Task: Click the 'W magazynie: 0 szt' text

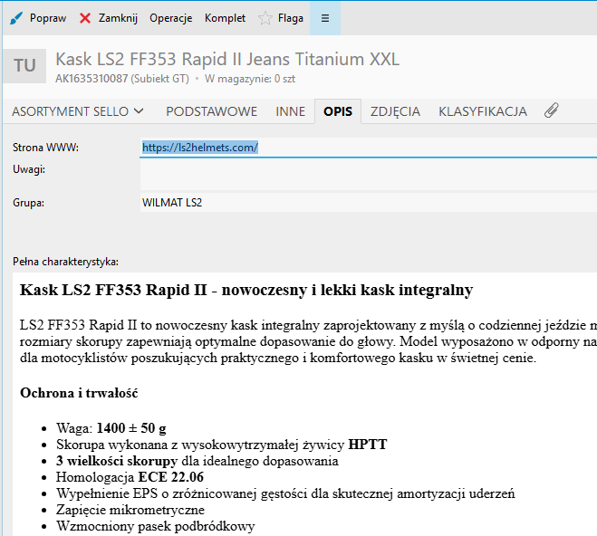Action: pos(250,79)
